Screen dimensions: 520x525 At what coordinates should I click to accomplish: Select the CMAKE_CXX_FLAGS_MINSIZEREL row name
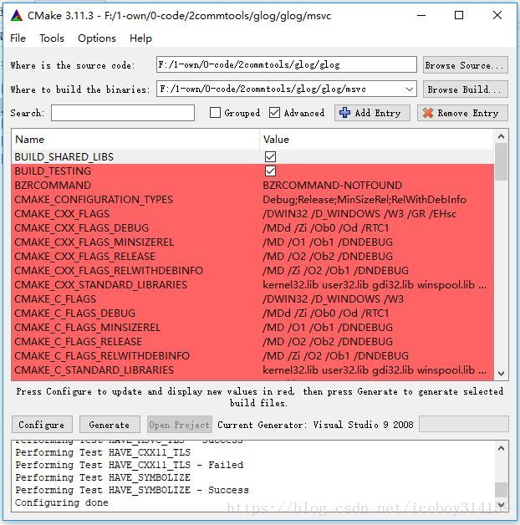pyautogui.click(x=94, y=242)
